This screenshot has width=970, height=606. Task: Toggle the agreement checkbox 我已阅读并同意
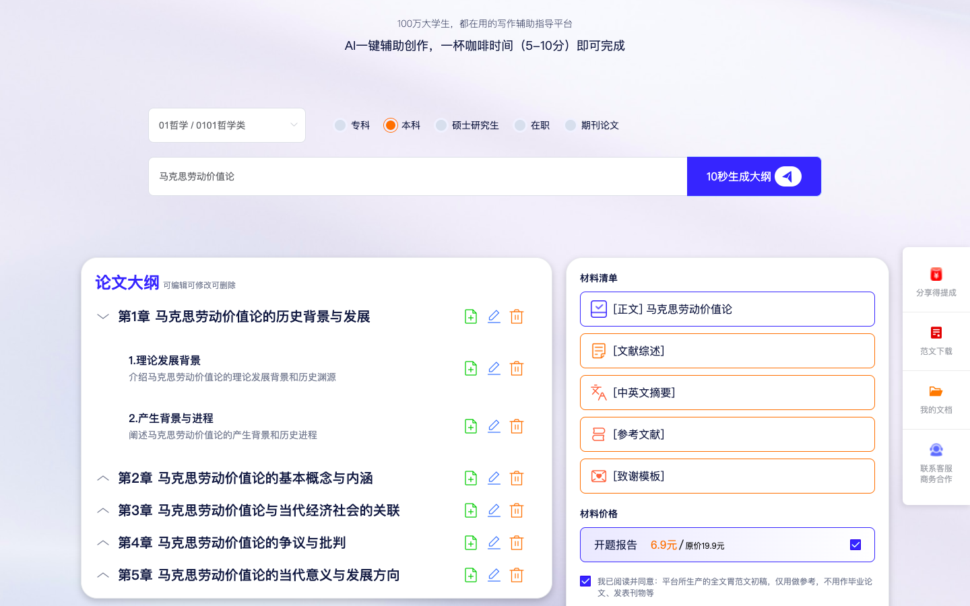pyautogui.click(x=585, y=581)
